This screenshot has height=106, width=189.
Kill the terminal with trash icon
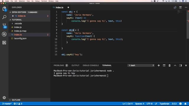pyautogui.click(x=170, y=65)
